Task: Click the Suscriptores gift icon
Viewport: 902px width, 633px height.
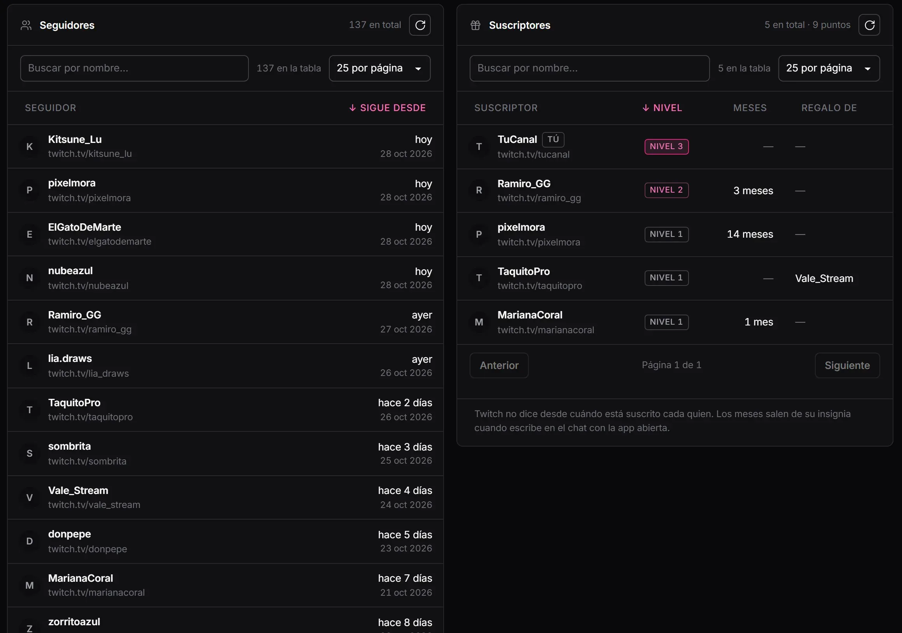Action: 475,25
